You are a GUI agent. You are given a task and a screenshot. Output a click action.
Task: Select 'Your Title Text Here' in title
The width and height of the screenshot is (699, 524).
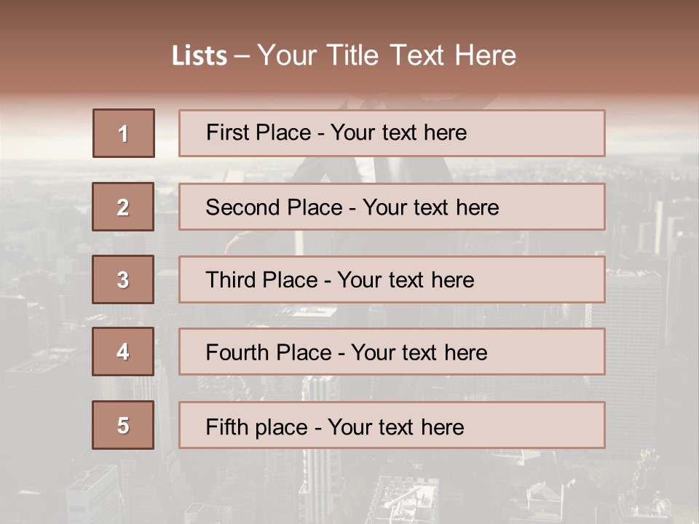click(x=387, y=55)
